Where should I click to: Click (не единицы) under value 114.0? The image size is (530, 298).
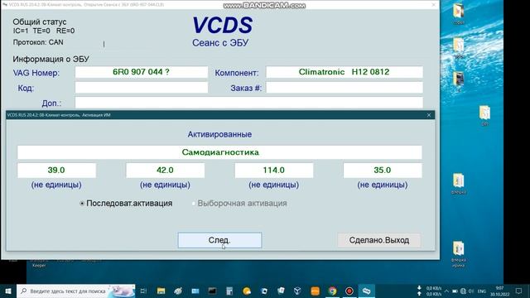click(274, 185)
